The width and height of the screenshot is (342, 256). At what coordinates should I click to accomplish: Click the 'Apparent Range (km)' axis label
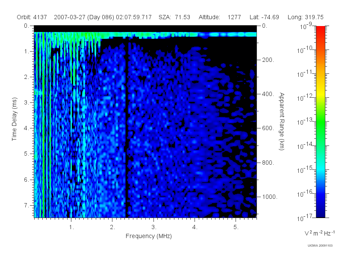[282, 121]
